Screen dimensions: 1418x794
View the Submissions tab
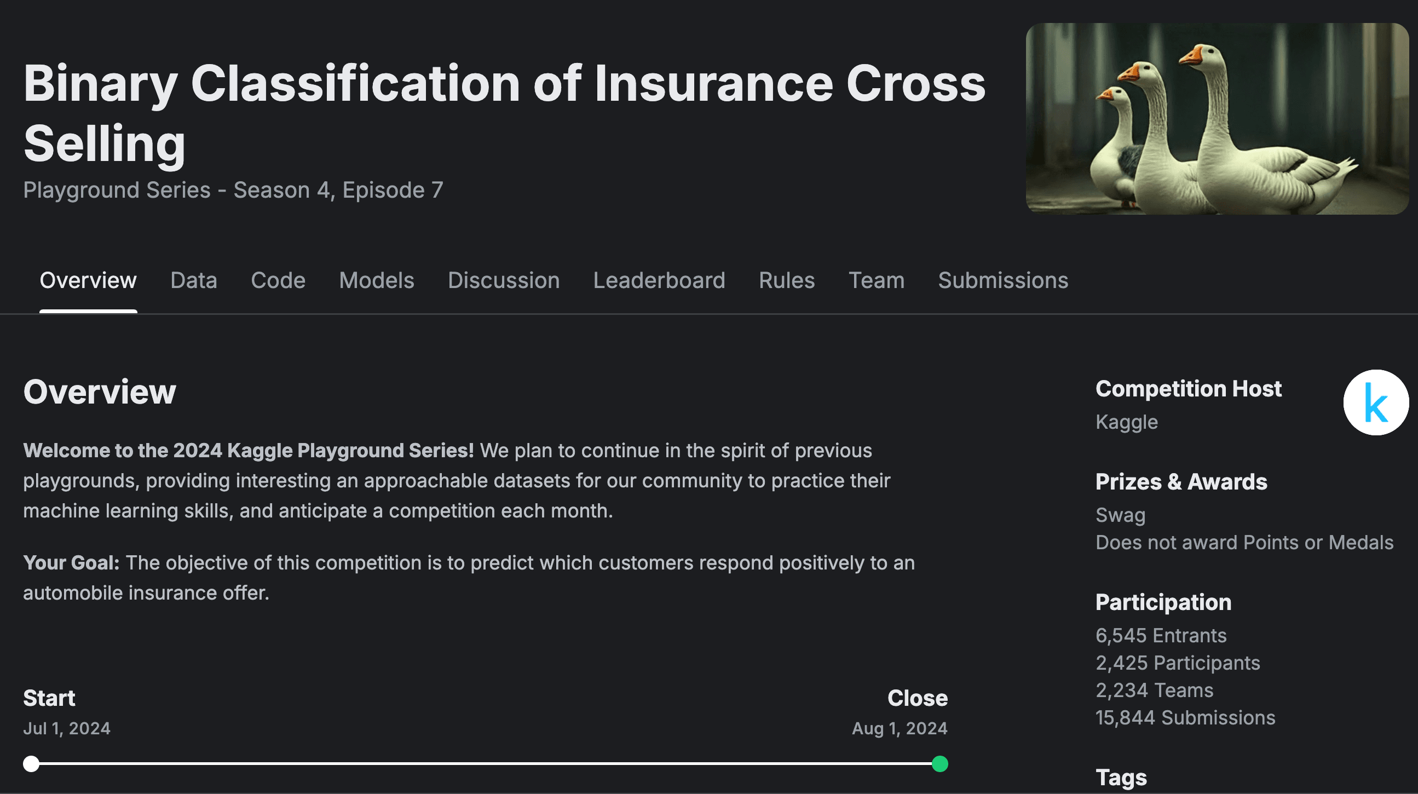1002,280
